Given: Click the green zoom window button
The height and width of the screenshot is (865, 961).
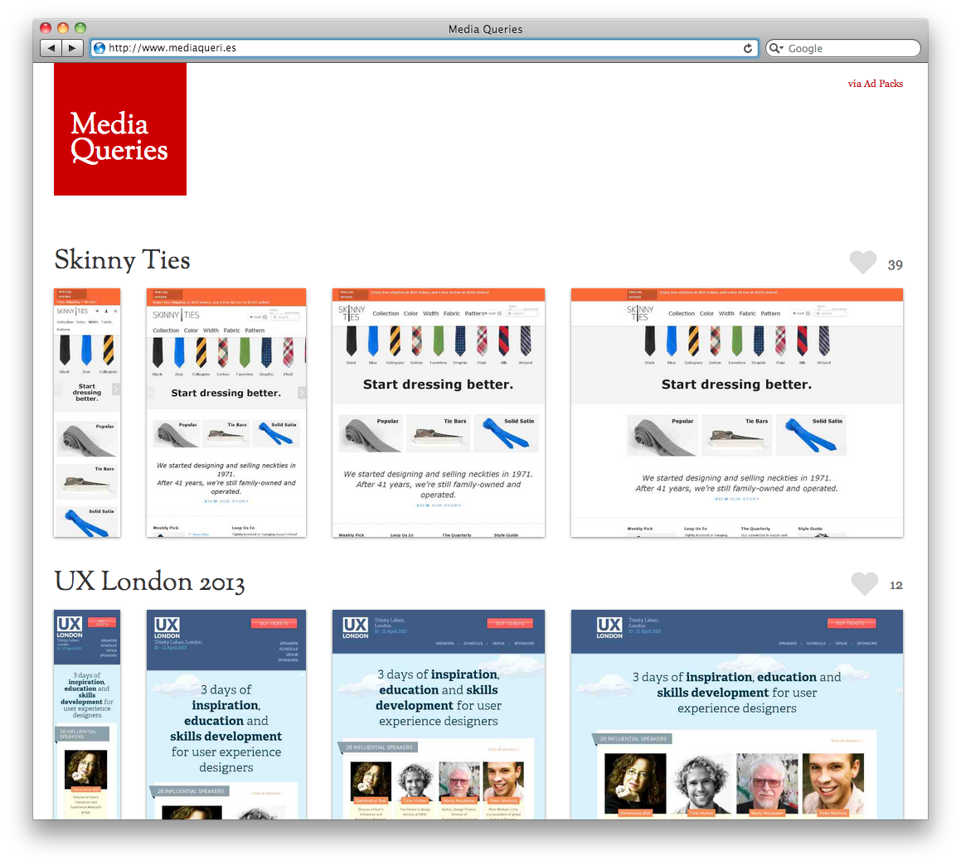Looking at the screenshot, I should click(80, 27).
